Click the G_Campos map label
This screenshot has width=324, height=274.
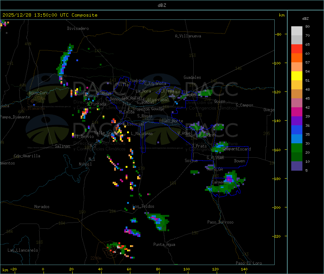pos(245,105)
